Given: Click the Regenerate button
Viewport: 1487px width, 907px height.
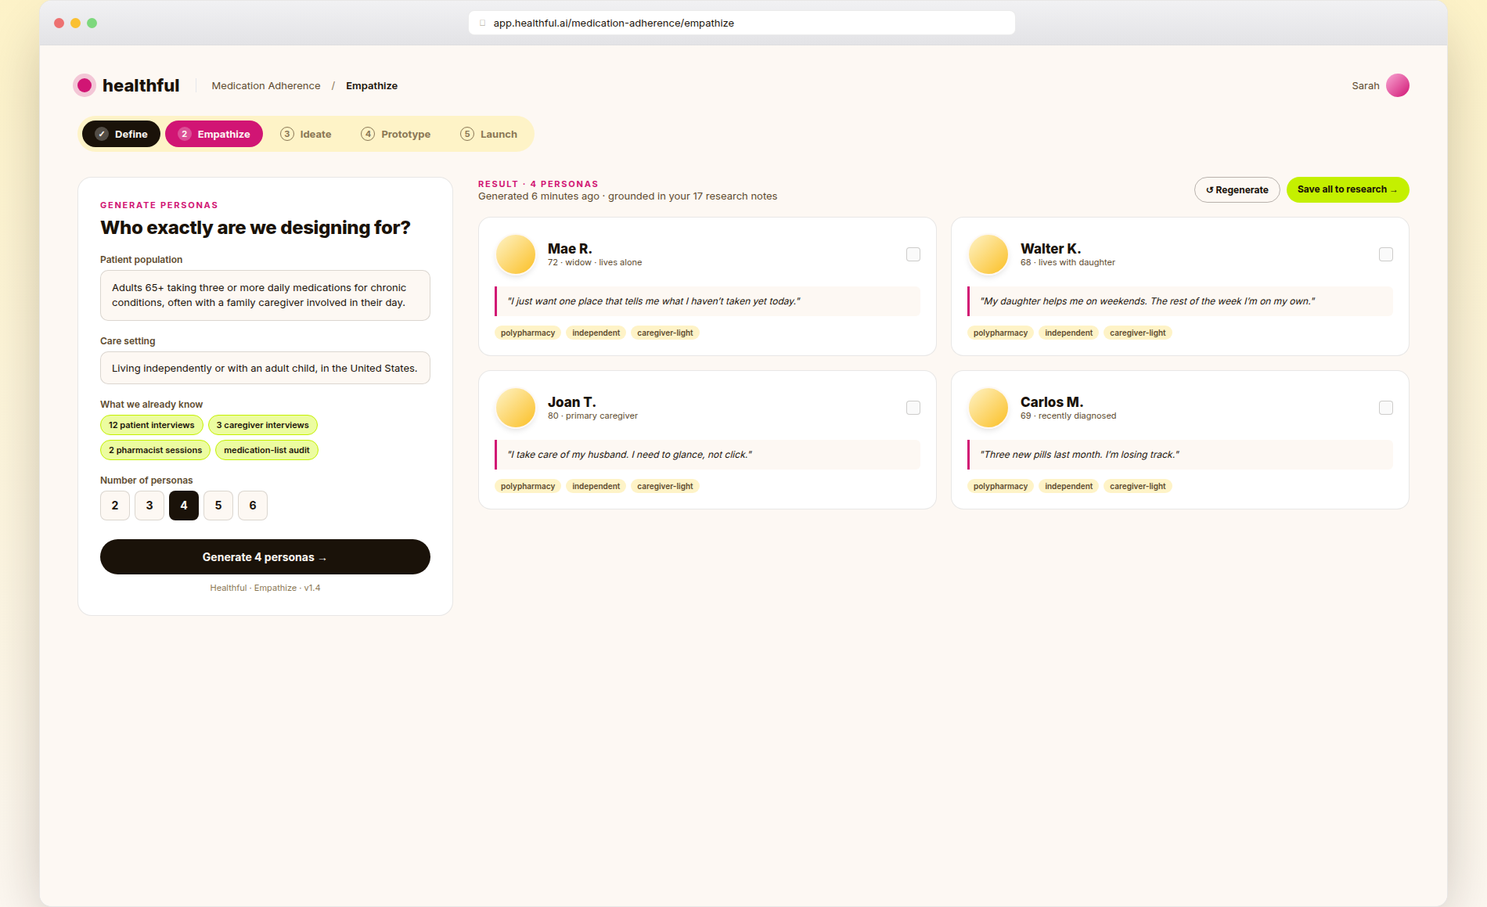Looking at the screenshot, I should (1237, 189).
